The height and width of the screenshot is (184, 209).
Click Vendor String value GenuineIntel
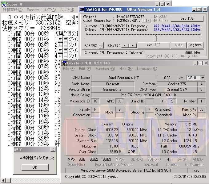(x=113, y=90)
